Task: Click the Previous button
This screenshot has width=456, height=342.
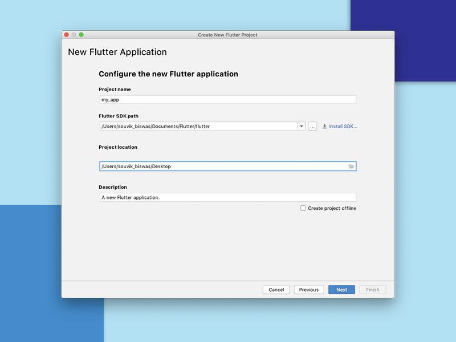Action: [308, 290]
